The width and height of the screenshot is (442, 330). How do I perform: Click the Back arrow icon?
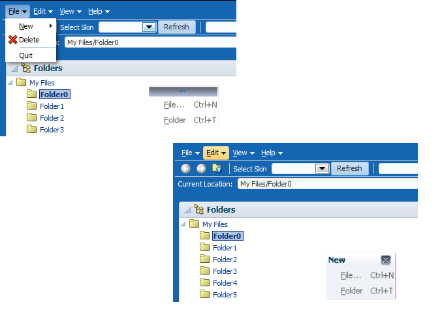click(185, 169)
